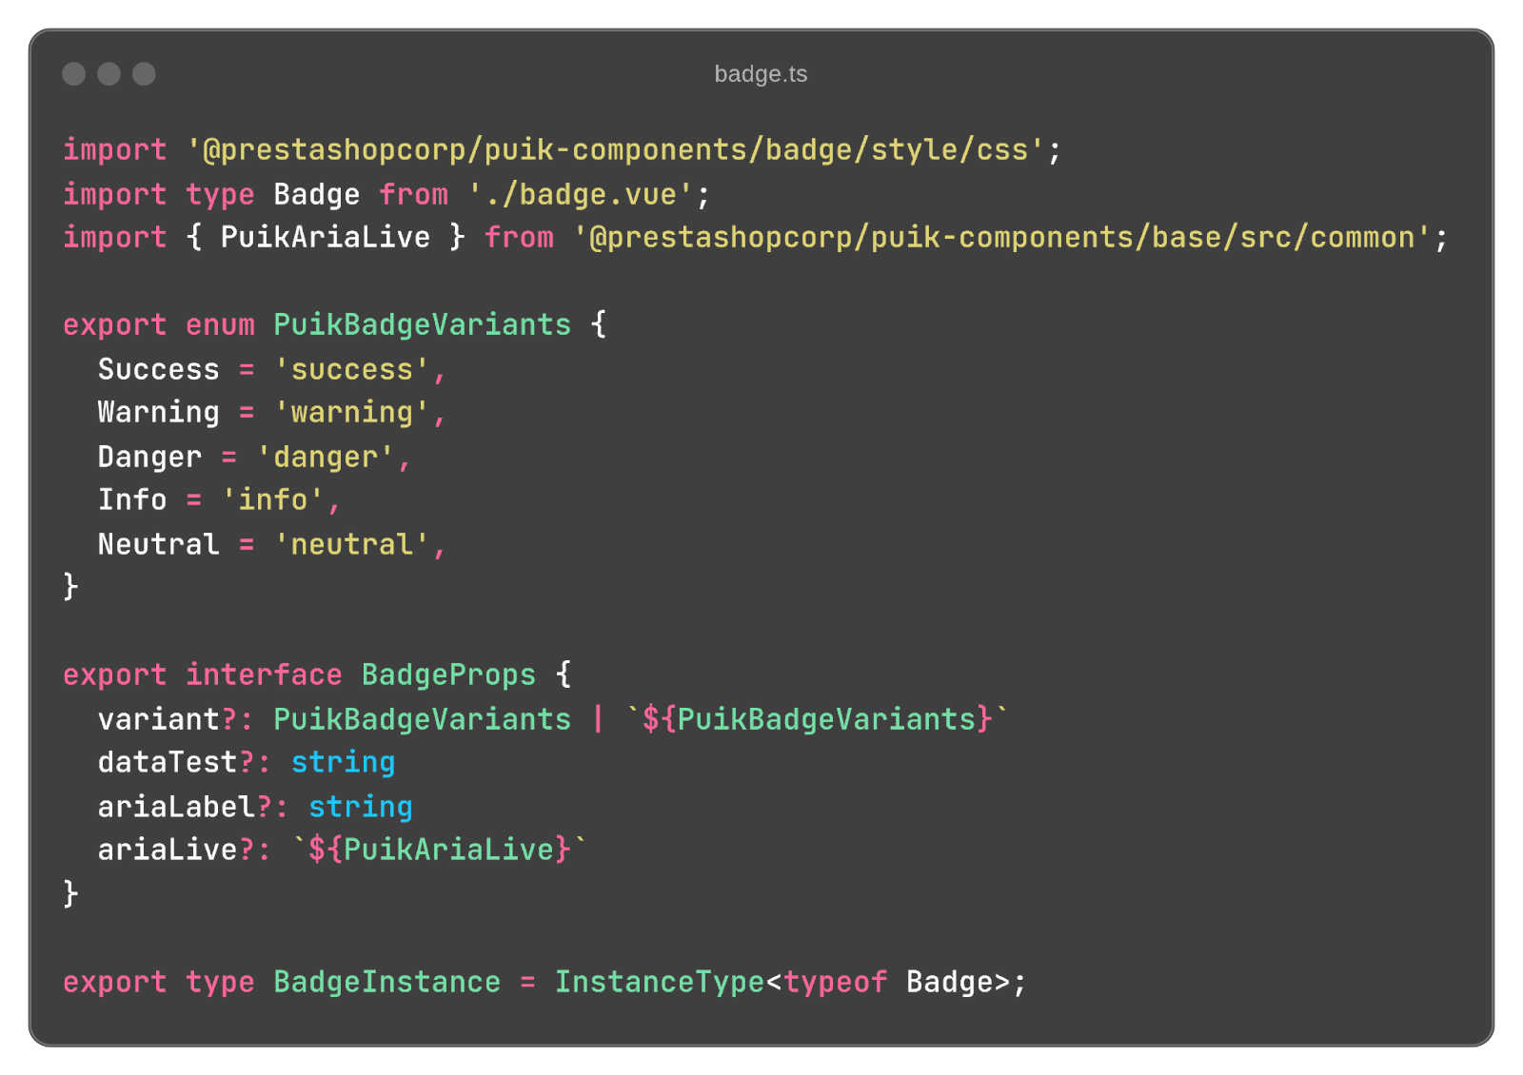Click the enum keyword
Image resolution: width=1523 pixels, height=1075 pixels.
(221, 325)
